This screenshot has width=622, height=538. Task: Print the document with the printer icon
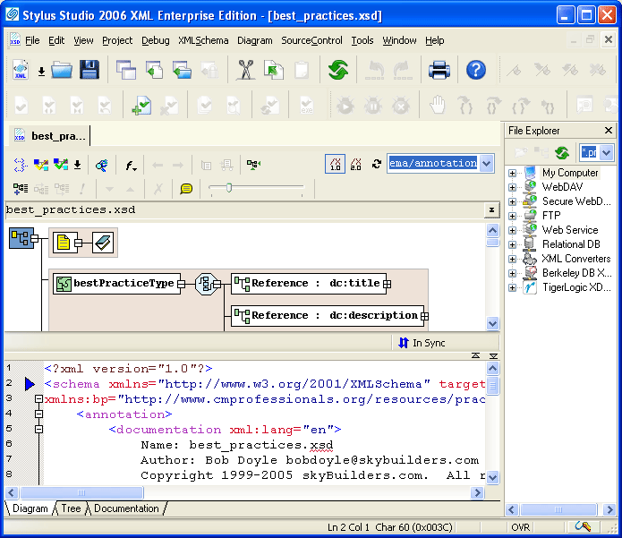[x=439, y=70]
